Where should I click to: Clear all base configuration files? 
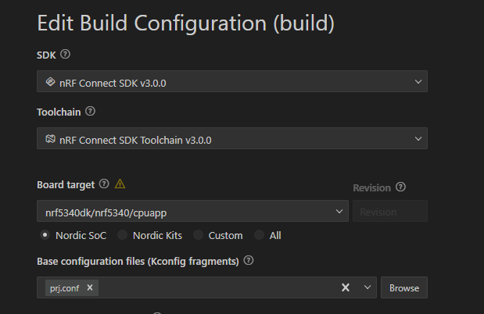[346, 287]
